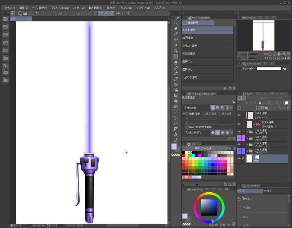This screenshot has height=228, width=292.
Task: Hide フォルダー 2 using eye icon
Action: [239, 138]
